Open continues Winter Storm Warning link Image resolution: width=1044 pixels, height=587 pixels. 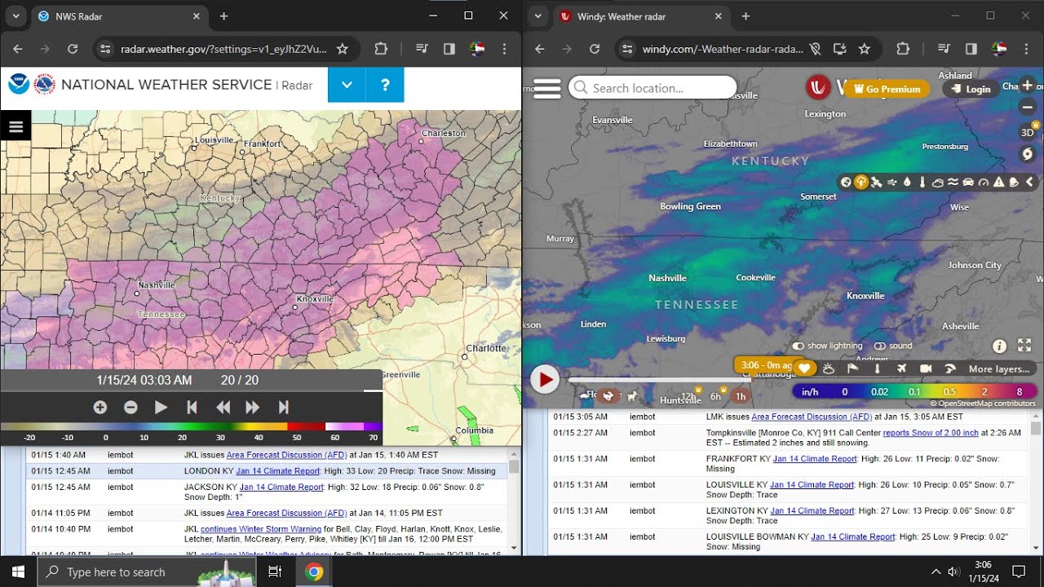(261, 529)
